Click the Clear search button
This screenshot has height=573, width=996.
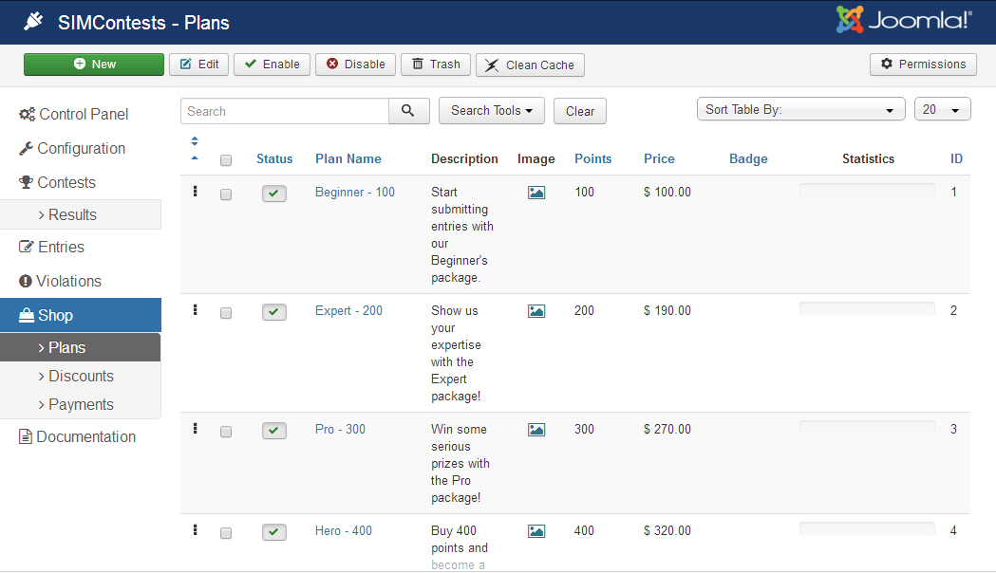(580, 111)
